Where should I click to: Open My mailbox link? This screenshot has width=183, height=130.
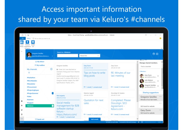[x=40, y=65]
